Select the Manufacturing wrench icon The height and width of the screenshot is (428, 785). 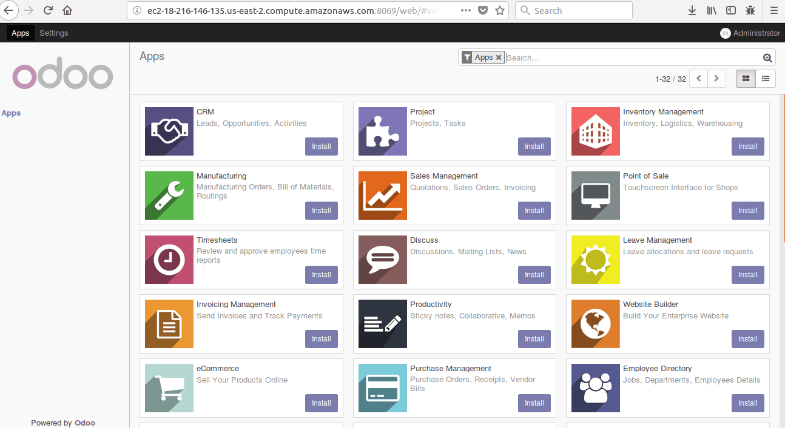click(x=169, y=196)
